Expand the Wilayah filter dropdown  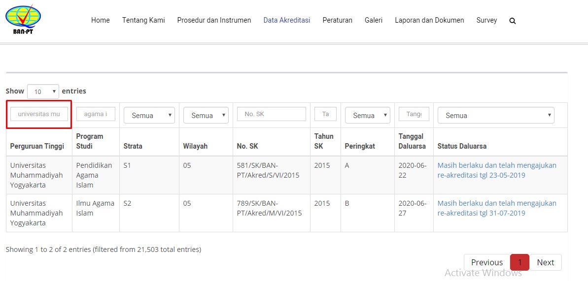(206, 115)
